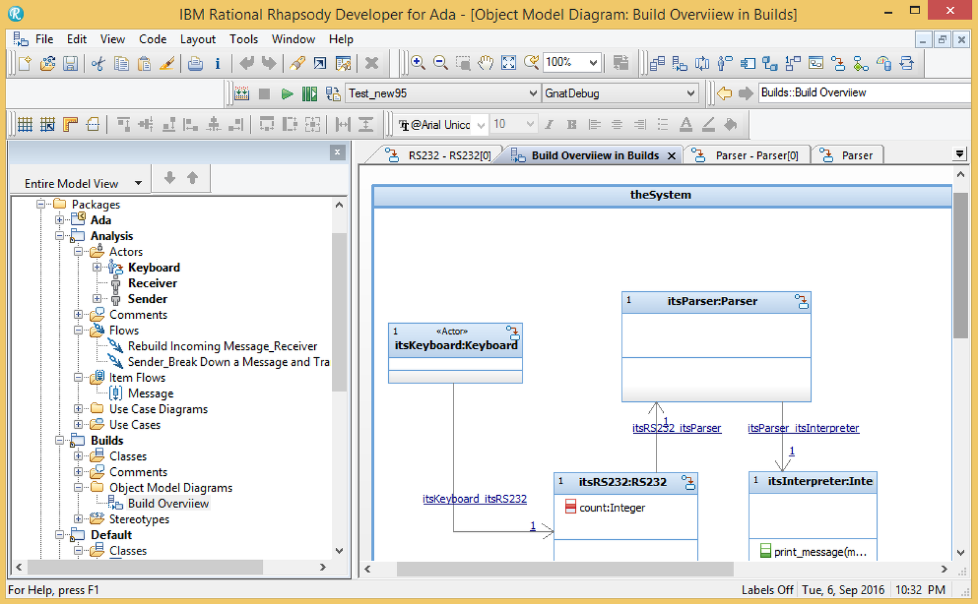The image size is (978, 604).
Task: Choose the fill color bucket swatch
Action: pyautogui.click(x=730, y=125)
